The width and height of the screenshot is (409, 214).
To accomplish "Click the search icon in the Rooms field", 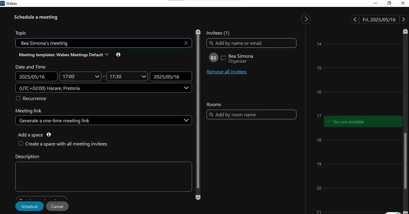I will coord(211,115).
